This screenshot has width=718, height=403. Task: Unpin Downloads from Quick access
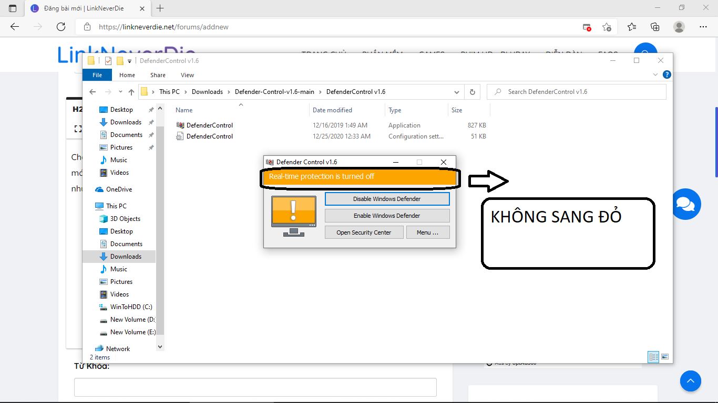click(x=151, y=122)
